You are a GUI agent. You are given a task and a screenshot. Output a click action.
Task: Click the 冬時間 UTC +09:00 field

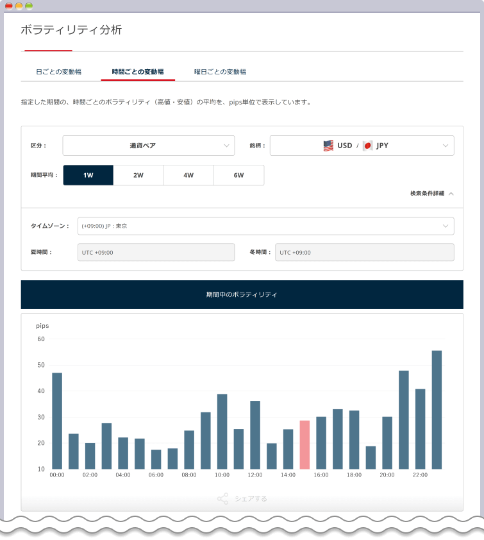pos(364,252)
